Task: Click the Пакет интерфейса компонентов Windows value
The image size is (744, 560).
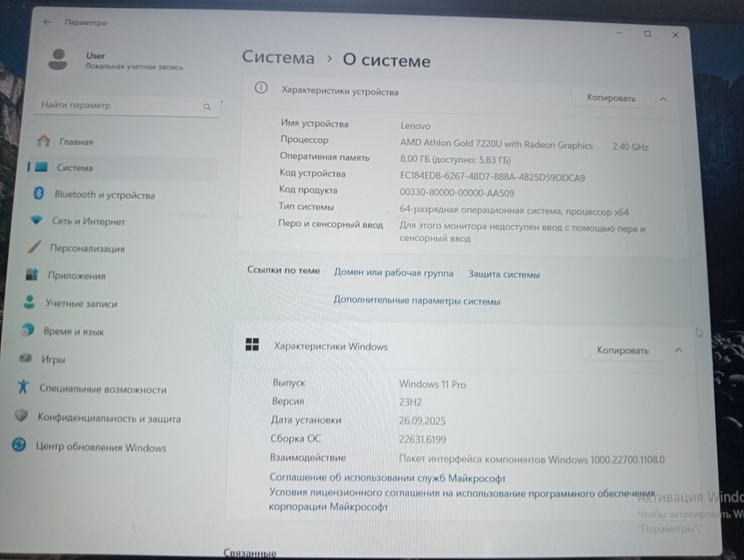Action: 532,459
